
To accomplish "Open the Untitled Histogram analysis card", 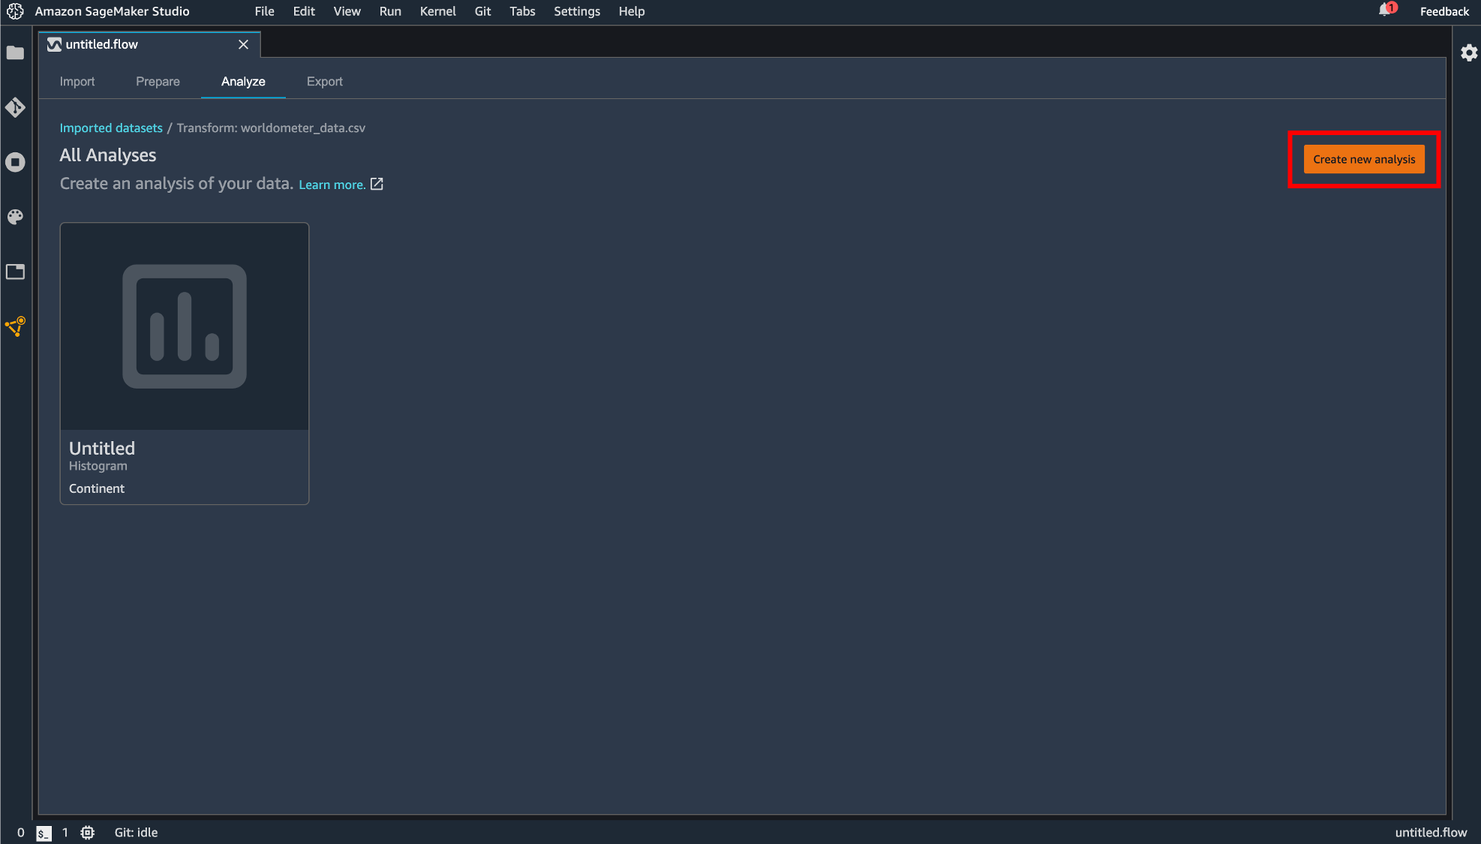I will tap(185, 363).
